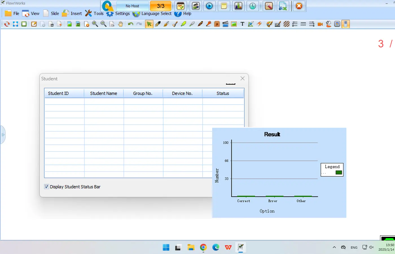Select the ruler and triangle tool
The width and height of the screenshot is (395, 254).
coord(251,24)
